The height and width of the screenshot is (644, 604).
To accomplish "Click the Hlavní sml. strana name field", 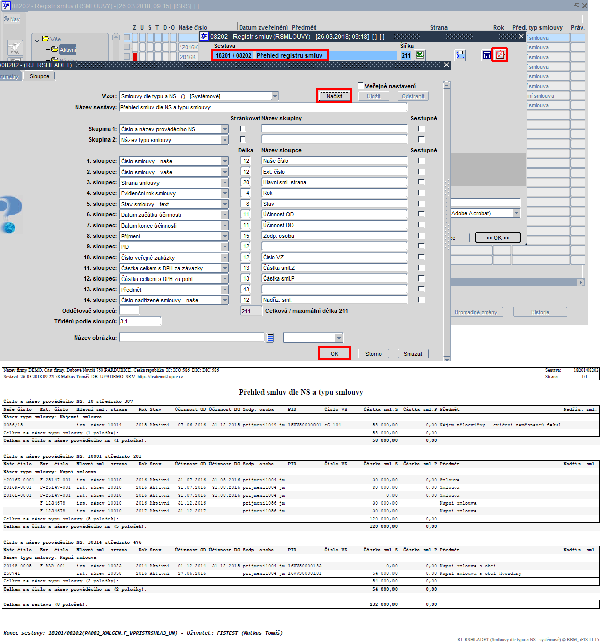I will pyautogui.click(x=334, y=182).
